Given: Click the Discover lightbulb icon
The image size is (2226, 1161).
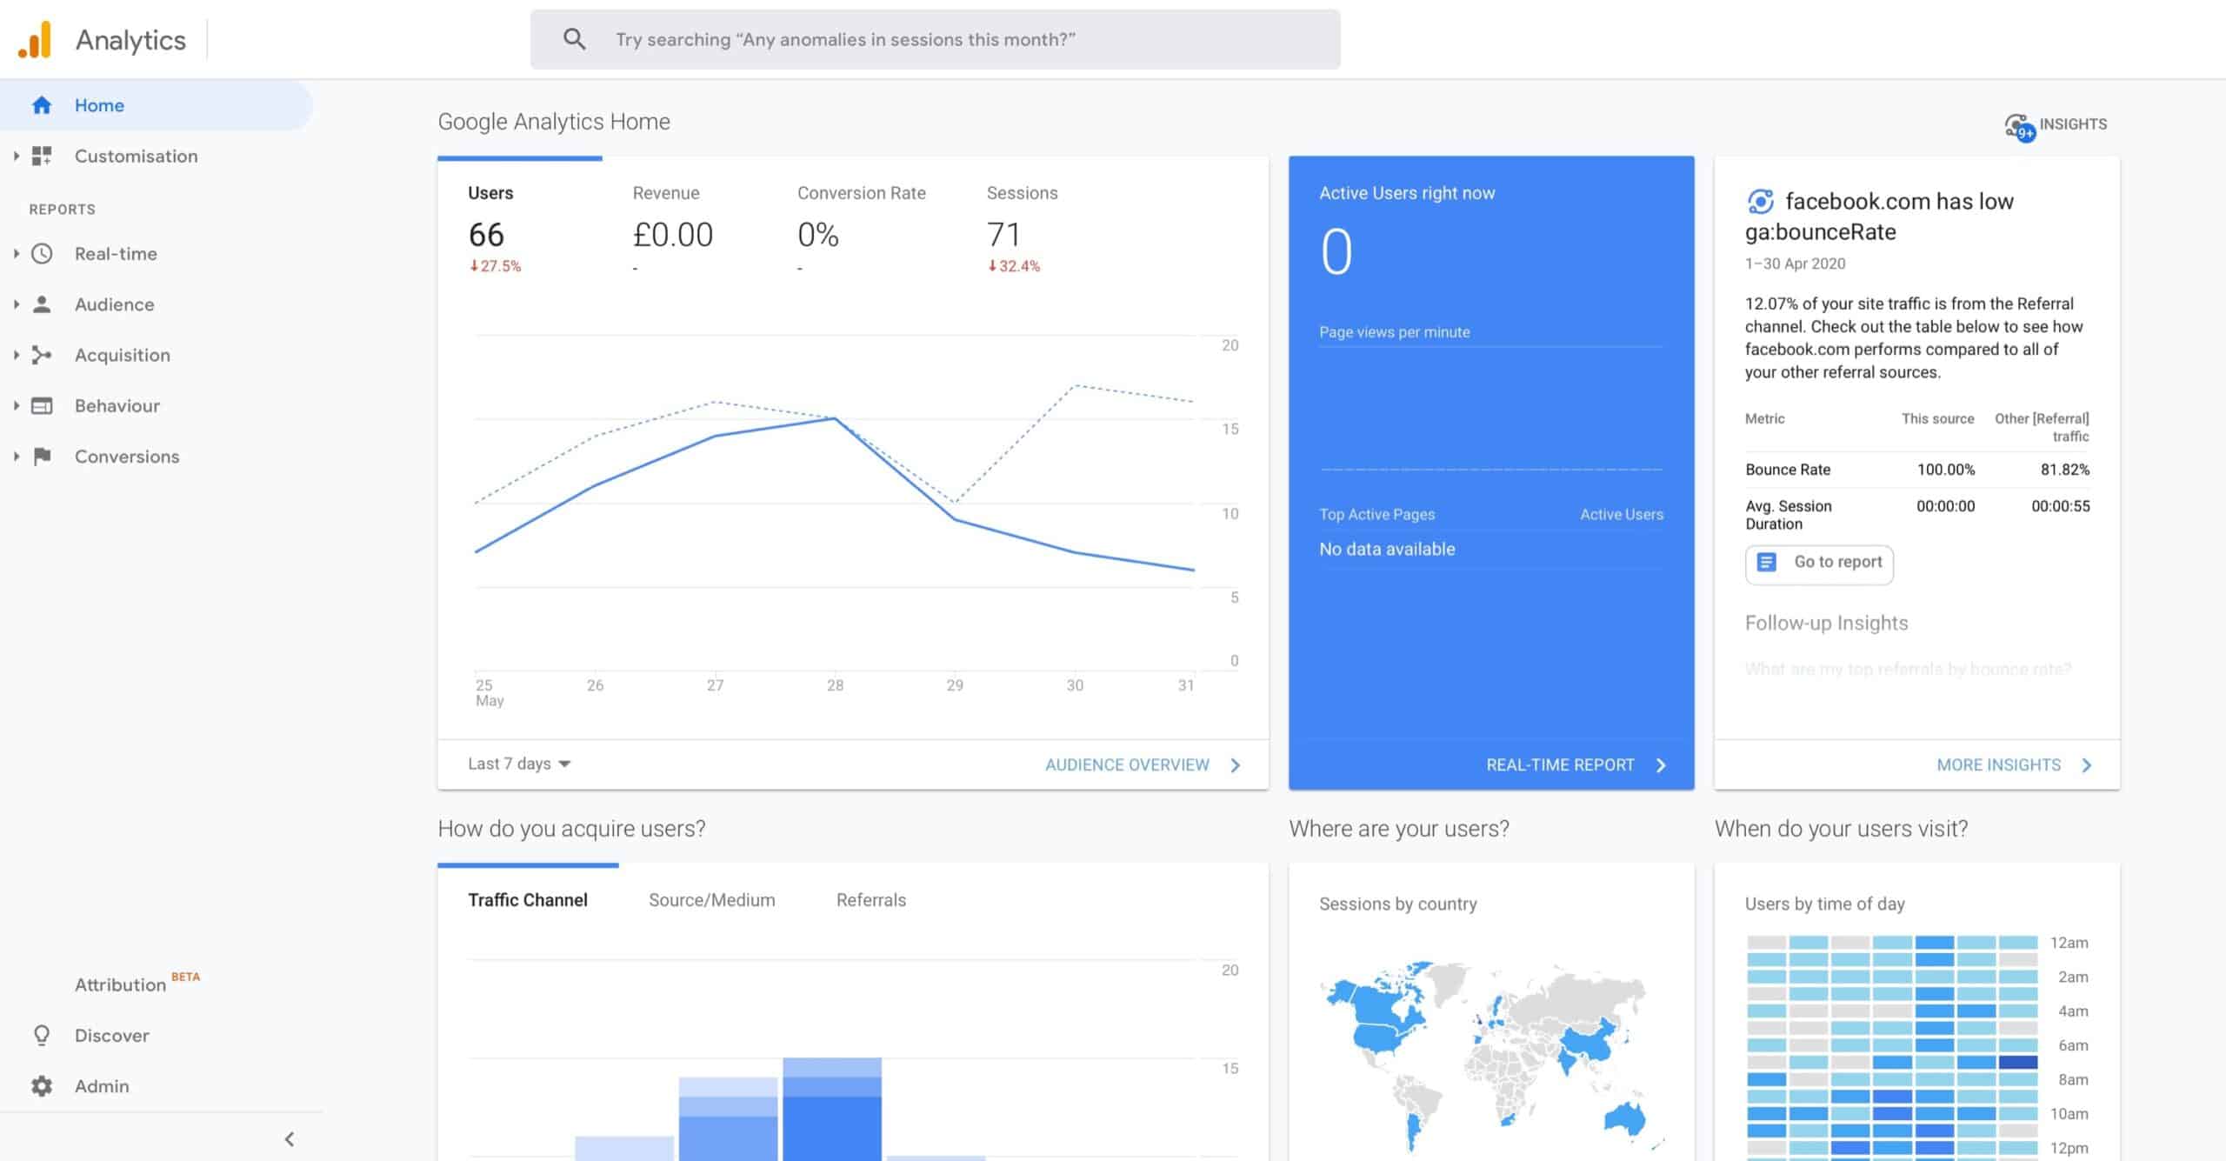Looking at the screenshot, I should coord(42,1036).
